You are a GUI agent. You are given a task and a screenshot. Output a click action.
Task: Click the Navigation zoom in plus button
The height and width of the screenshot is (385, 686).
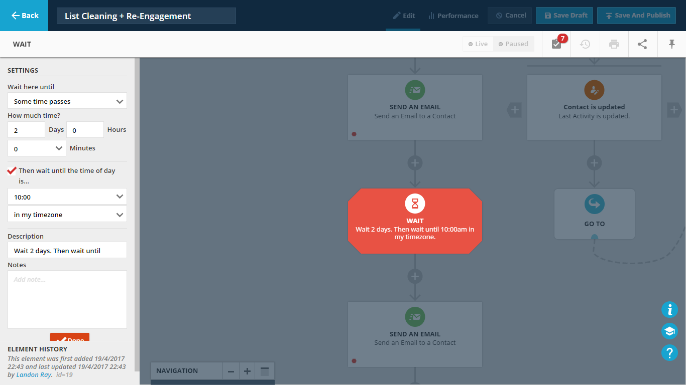[x=247, y=371]
